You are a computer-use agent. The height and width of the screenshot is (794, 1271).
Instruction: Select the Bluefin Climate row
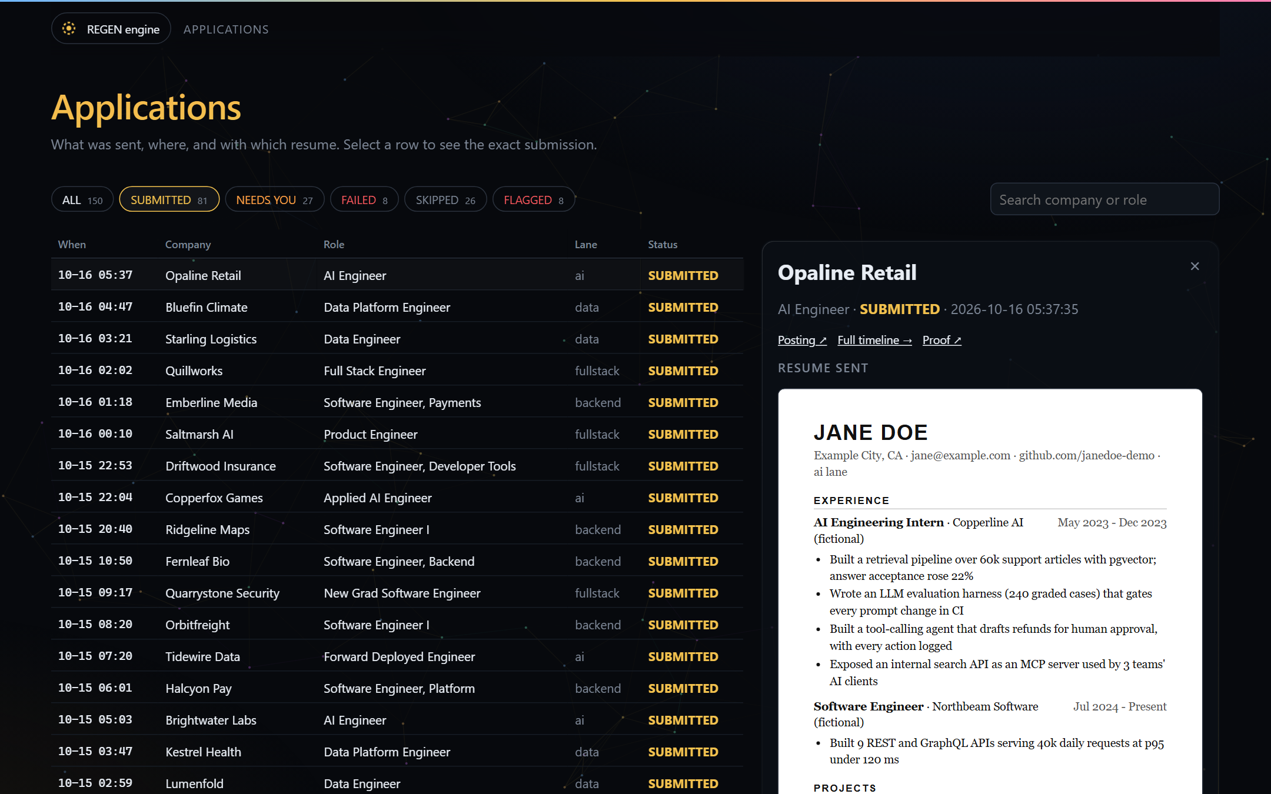coord(397,307)
